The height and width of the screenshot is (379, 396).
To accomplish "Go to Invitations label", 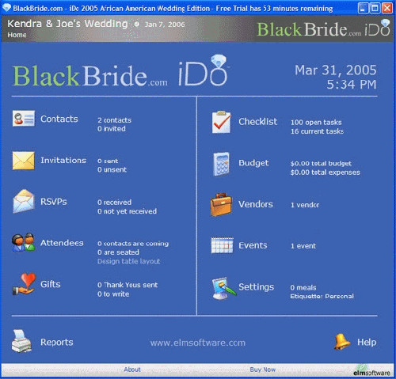I will pos(63,160).
